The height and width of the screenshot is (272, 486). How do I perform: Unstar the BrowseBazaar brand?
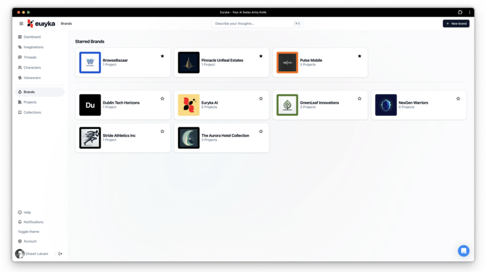(162, 56)
